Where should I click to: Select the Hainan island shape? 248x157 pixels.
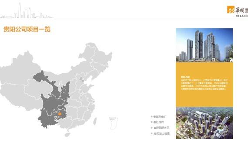click(67, 134)
